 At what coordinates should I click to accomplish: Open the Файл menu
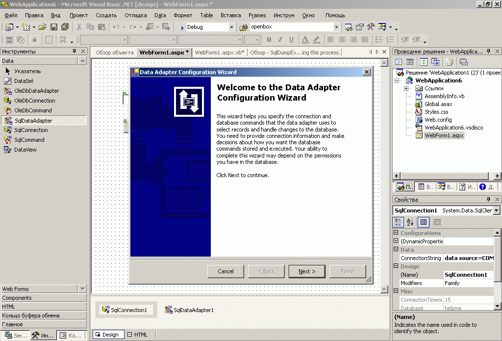[x=11, y=15]
